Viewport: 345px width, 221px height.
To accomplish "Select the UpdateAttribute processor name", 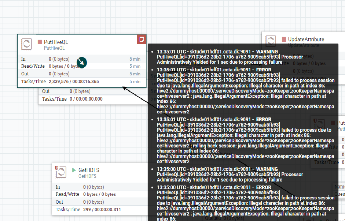I will (x=306, y=40).
